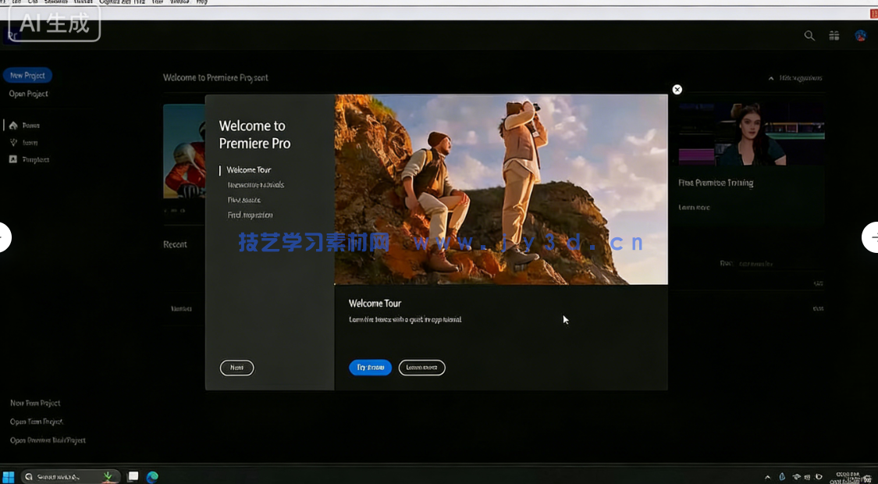Click the Creative Cloud profile avatar
878x484 pixels.
(860, 35)
